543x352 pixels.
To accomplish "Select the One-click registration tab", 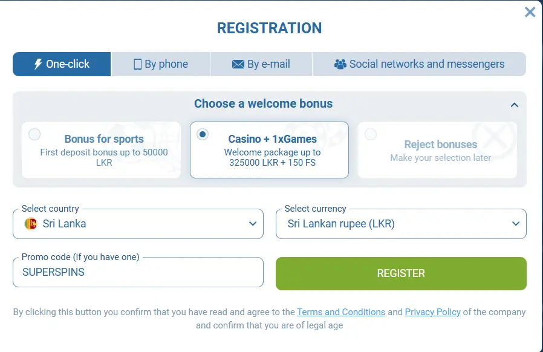I will pos(61,64).
